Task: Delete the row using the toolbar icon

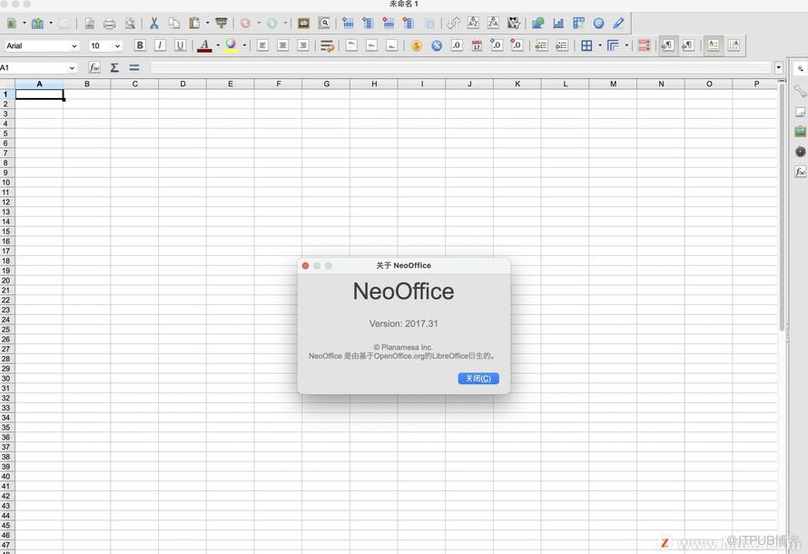Action: click(388, 24)
